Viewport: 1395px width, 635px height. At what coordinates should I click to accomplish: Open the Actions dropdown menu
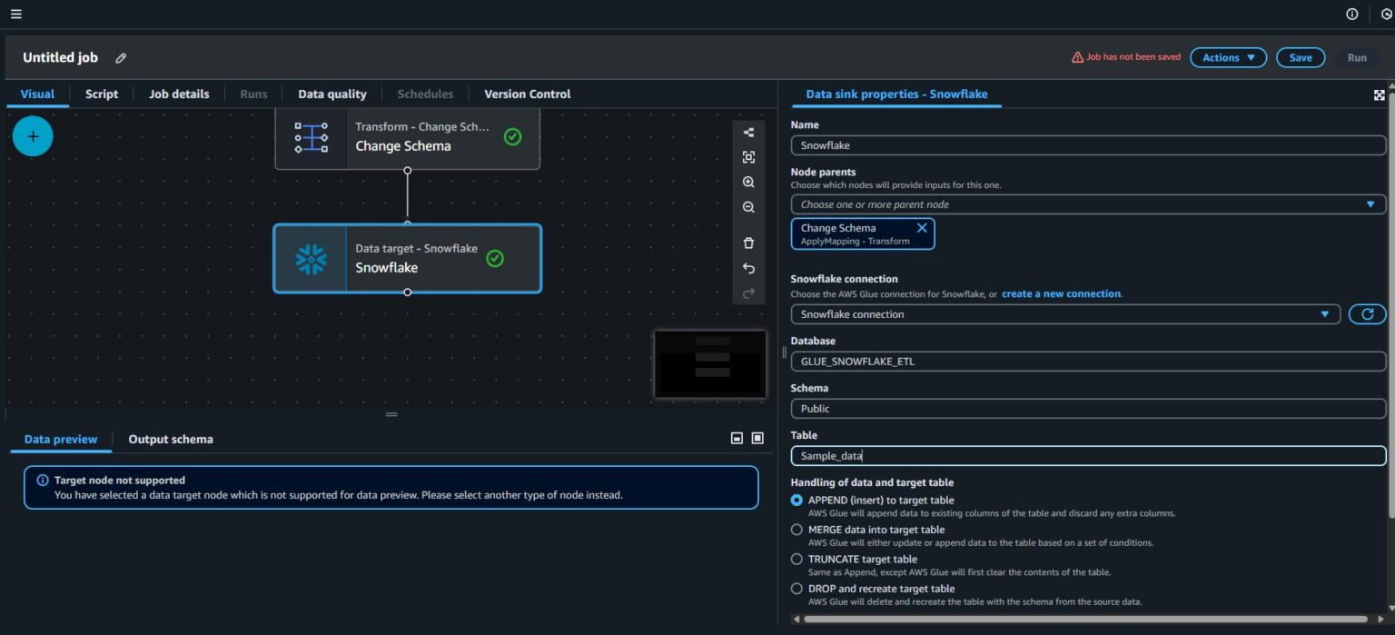(x=1228, y=57)
